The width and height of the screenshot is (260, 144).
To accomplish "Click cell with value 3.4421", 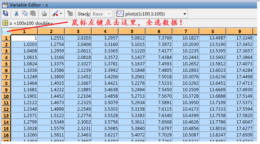I will [x=105, y=83].
